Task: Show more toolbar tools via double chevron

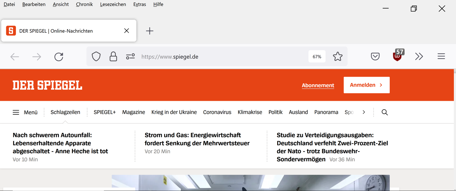Action: 419,57
